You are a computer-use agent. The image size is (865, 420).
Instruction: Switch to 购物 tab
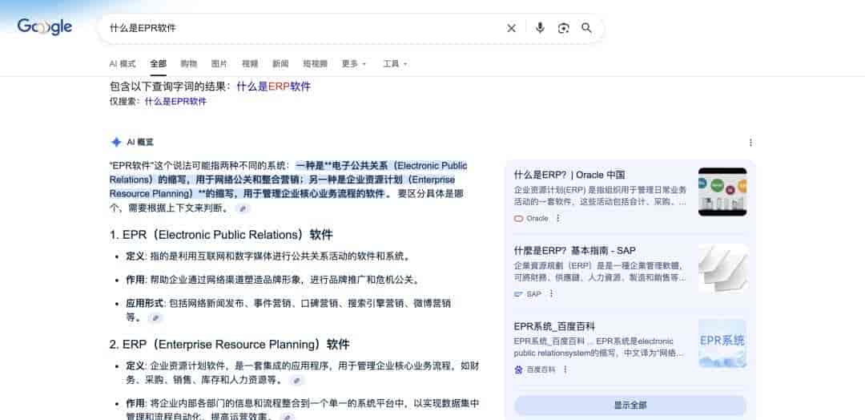[x=189, y=63]
